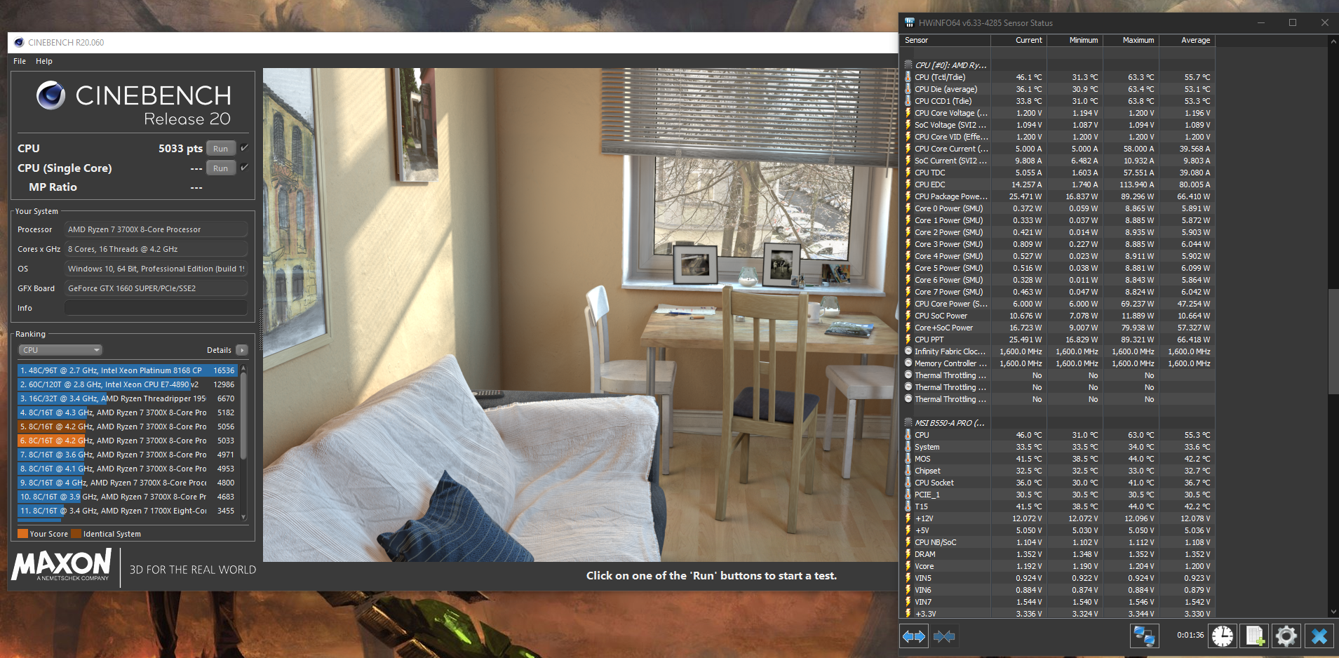Open HWiNFO sensor settings gear icon
The width and height of the screenshot is (1339, 658).
pyautogui.click(x=1286, y=636)
